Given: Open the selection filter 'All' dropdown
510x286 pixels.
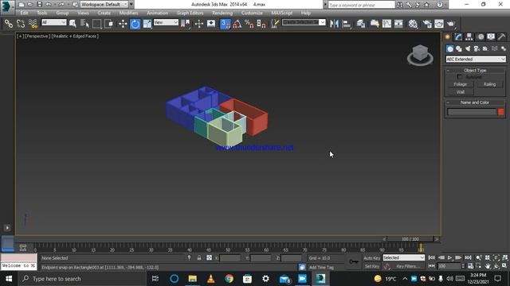Looking at the screenshot, I should (x=54, y=22).
